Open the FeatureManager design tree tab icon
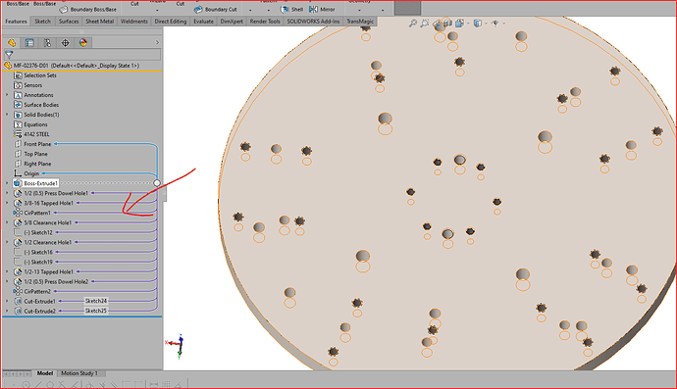The width and height of the screenshot is (677, 389). pos(12,43)
